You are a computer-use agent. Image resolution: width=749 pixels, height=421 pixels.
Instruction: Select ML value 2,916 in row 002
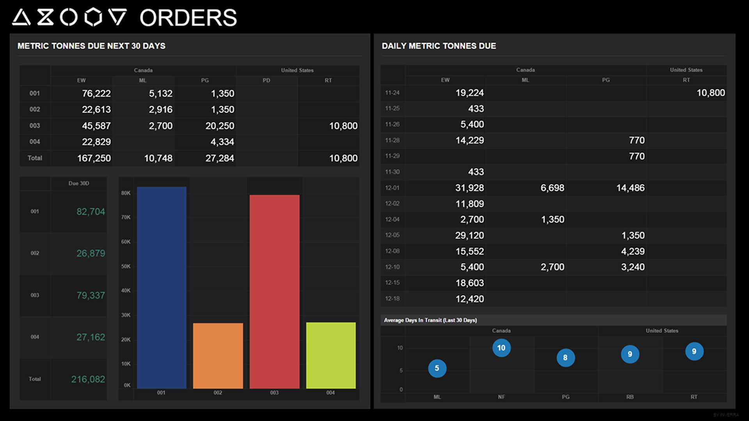point(161,110)
